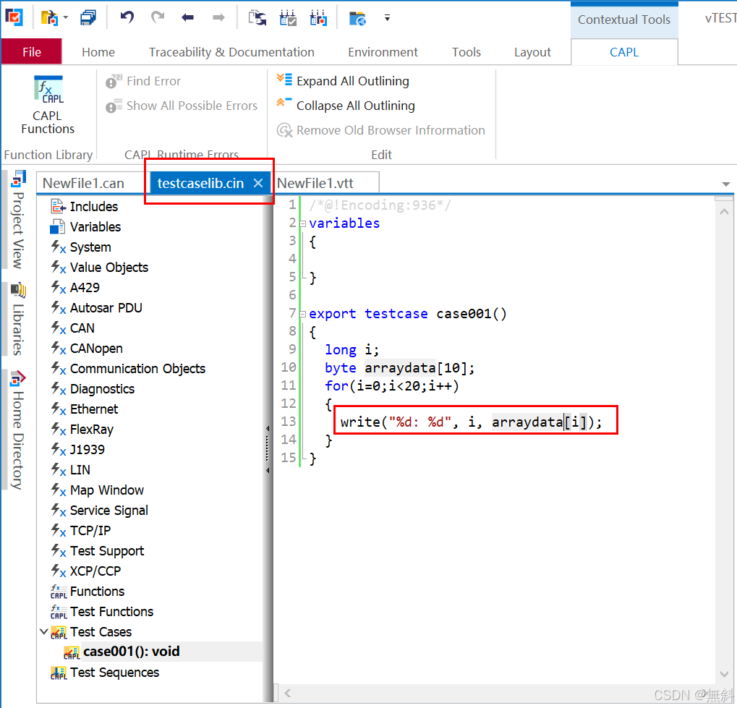The image size is (737, 708).
Task: Click the build with red marker icon
Action: point(318,18)
